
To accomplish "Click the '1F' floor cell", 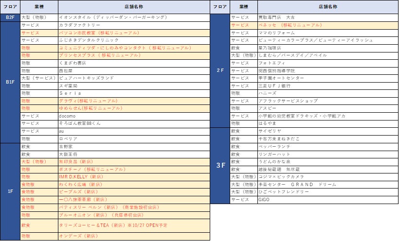I will [x=10, y=191].
